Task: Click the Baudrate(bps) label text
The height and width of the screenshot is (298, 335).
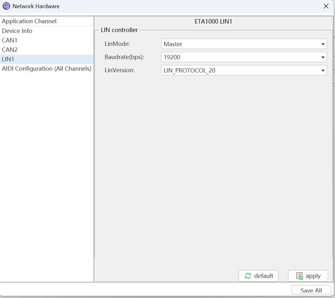Action: (124, 57)
